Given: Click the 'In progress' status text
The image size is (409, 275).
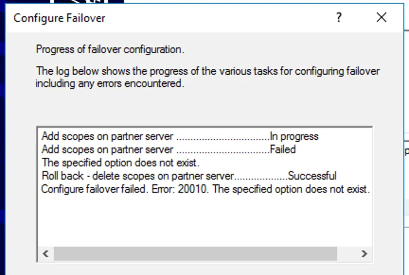Looking at the screenshot, I should (294, 137).
